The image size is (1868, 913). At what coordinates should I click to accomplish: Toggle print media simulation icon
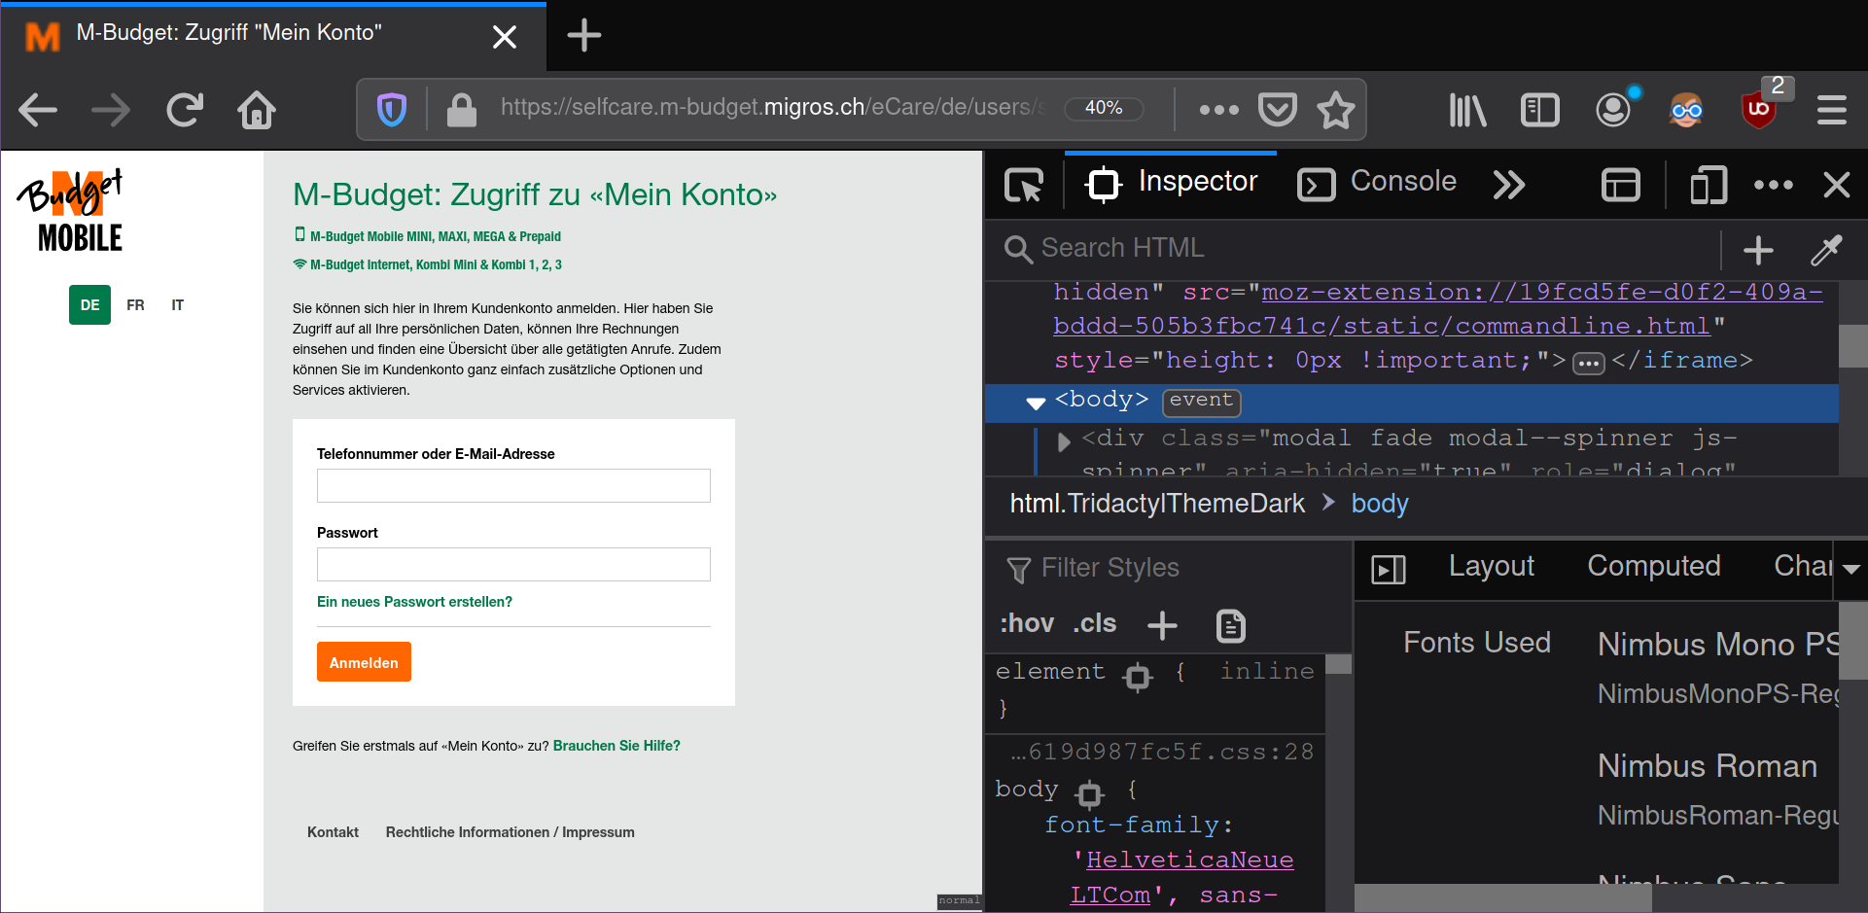coord(1231,625)
